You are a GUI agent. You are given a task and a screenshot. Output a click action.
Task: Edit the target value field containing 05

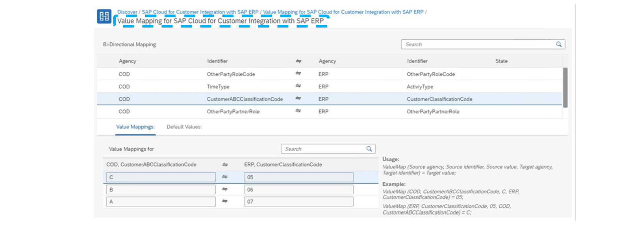coord(298,177)
